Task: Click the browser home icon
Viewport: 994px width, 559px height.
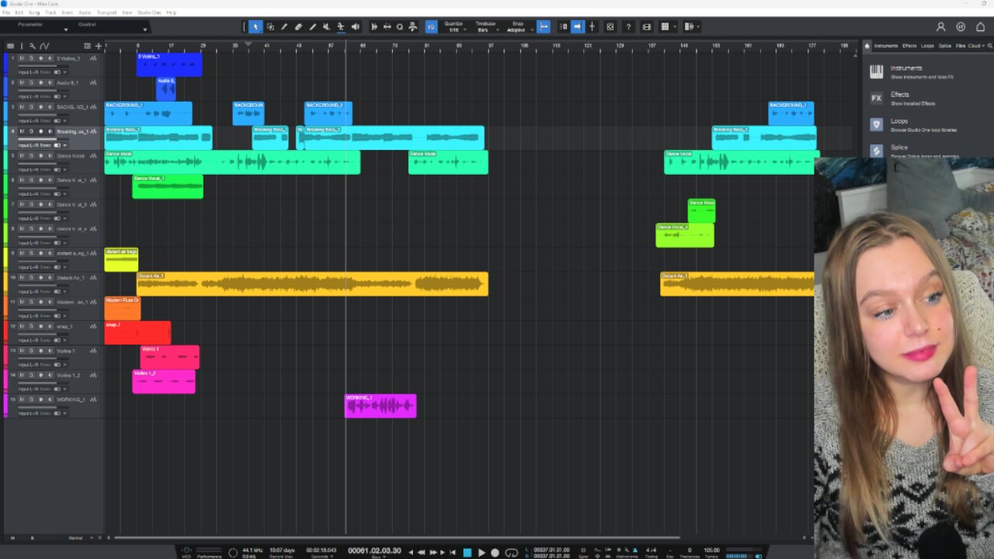Action: (x=867, y=46)
